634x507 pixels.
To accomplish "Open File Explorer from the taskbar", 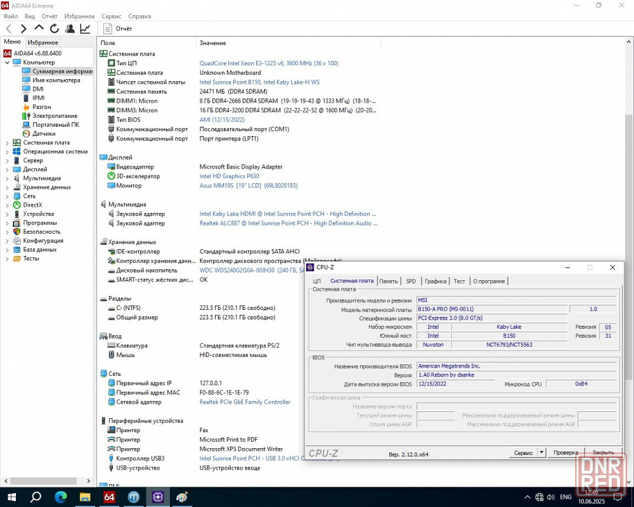I will [x=85, y=497].
